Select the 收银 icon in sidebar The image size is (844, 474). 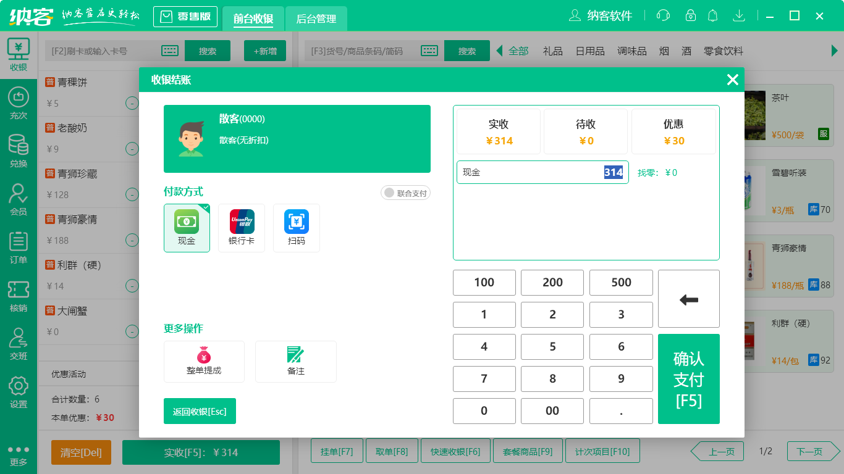click(x=17, y=52)
